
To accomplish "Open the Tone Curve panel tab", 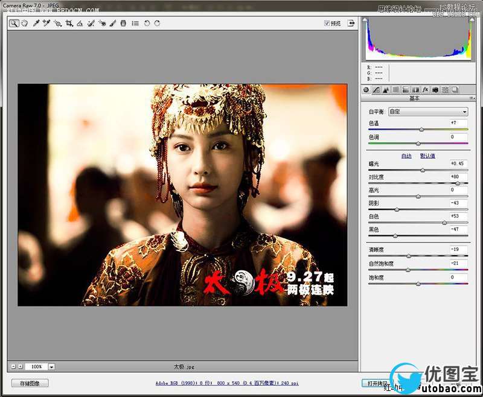I will tap(376, 89).
